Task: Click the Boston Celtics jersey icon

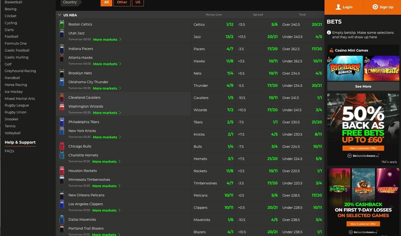Action: (62, 24)
